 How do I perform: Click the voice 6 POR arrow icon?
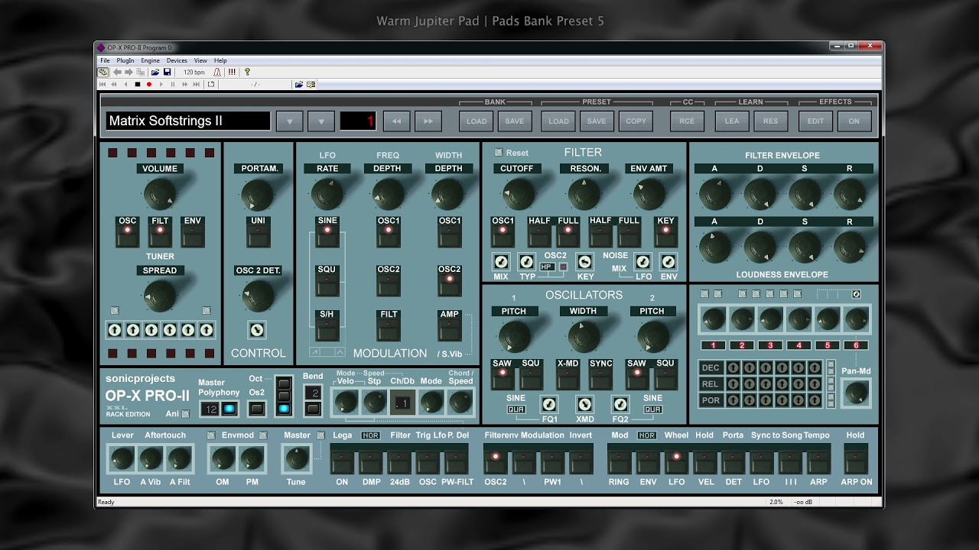(814, 400)
